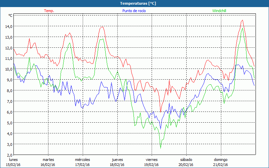The height and width of the screenshot is (168, 269).
Task: Click the 21/02/16 date label
Action: tap(221, 165)
